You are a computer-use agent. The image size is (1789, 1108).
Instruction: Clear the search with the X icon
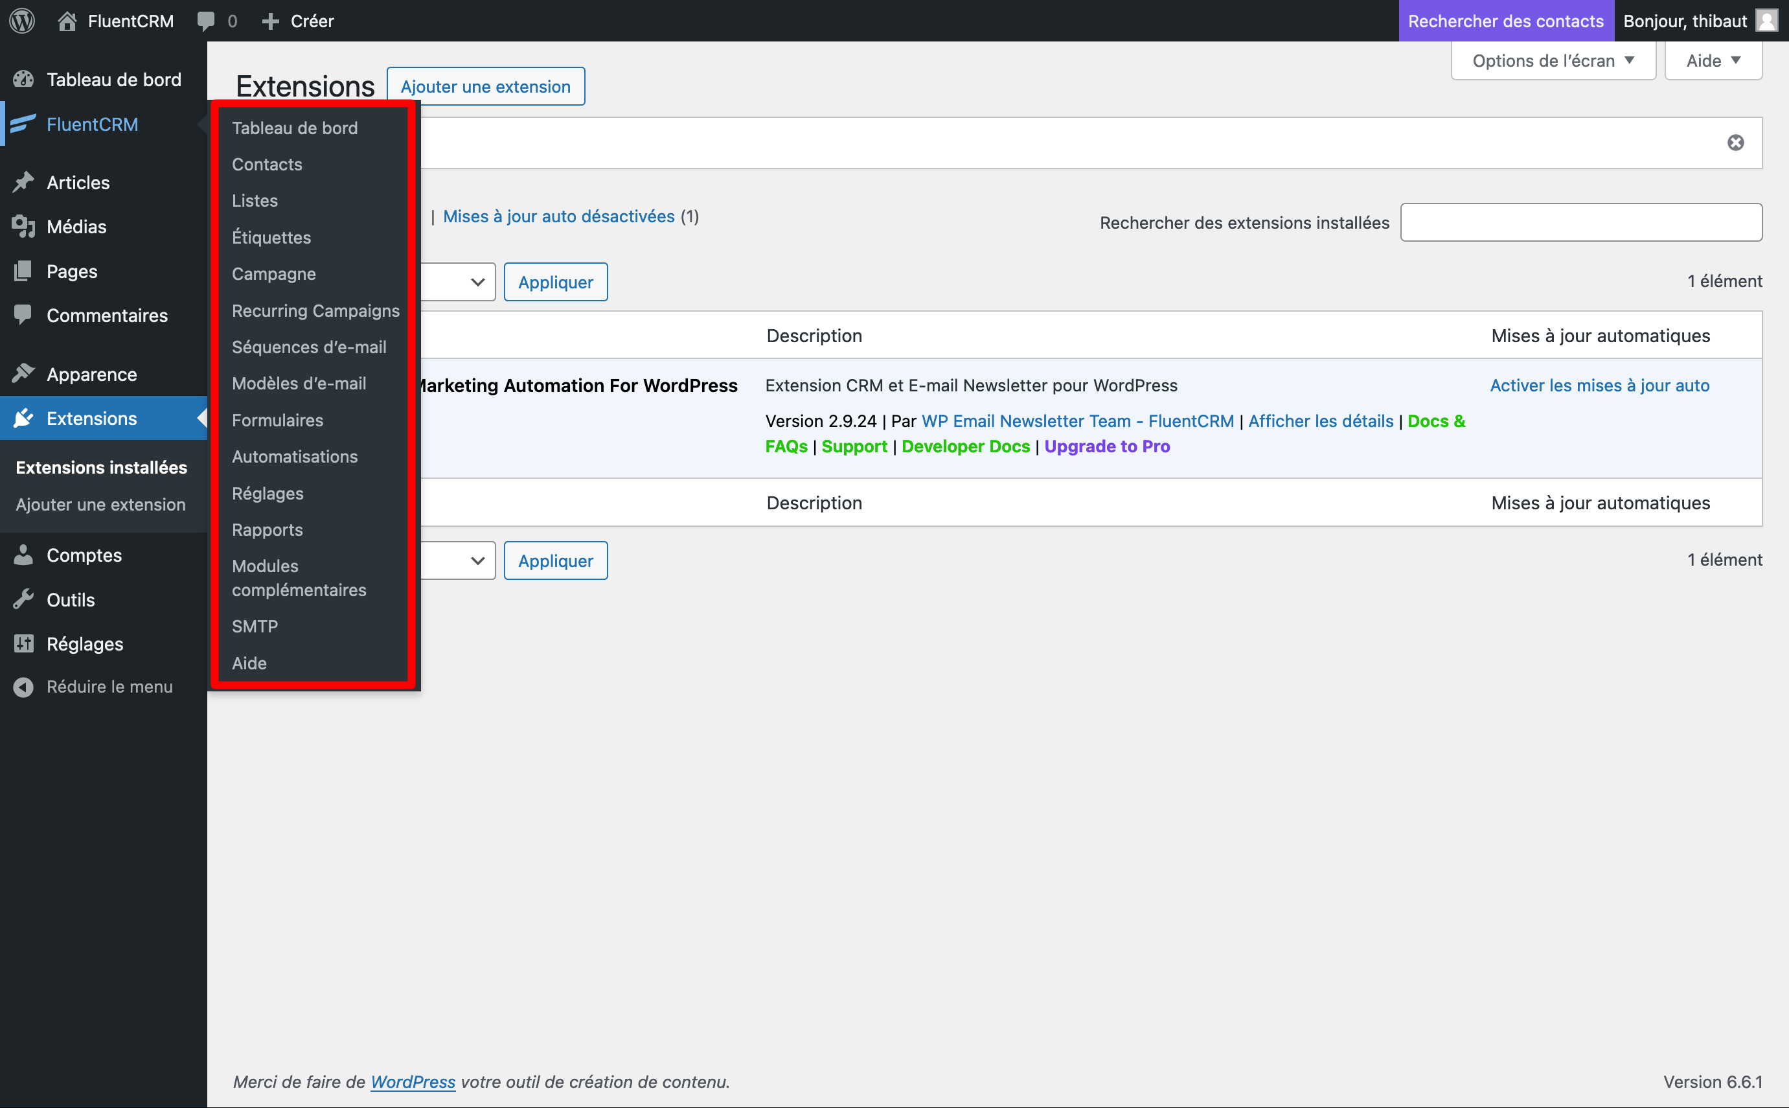[x=1735, y=142]
